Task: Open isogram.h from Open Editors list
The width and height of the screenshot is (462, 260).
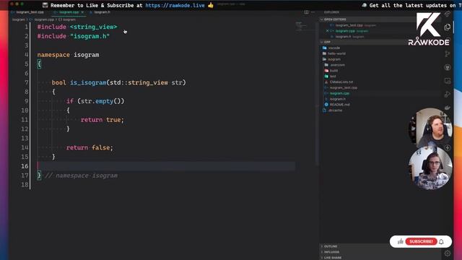Action: pos(343,37)
